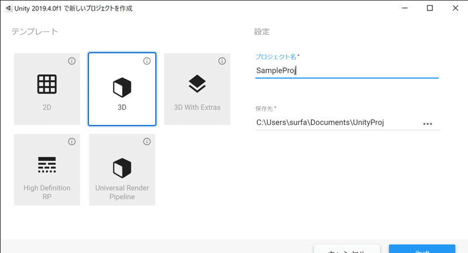The width and height of the screenshot is (468, 253).
Task: Click the project name field containing SampleProj
Action: [x=347, y=71]
